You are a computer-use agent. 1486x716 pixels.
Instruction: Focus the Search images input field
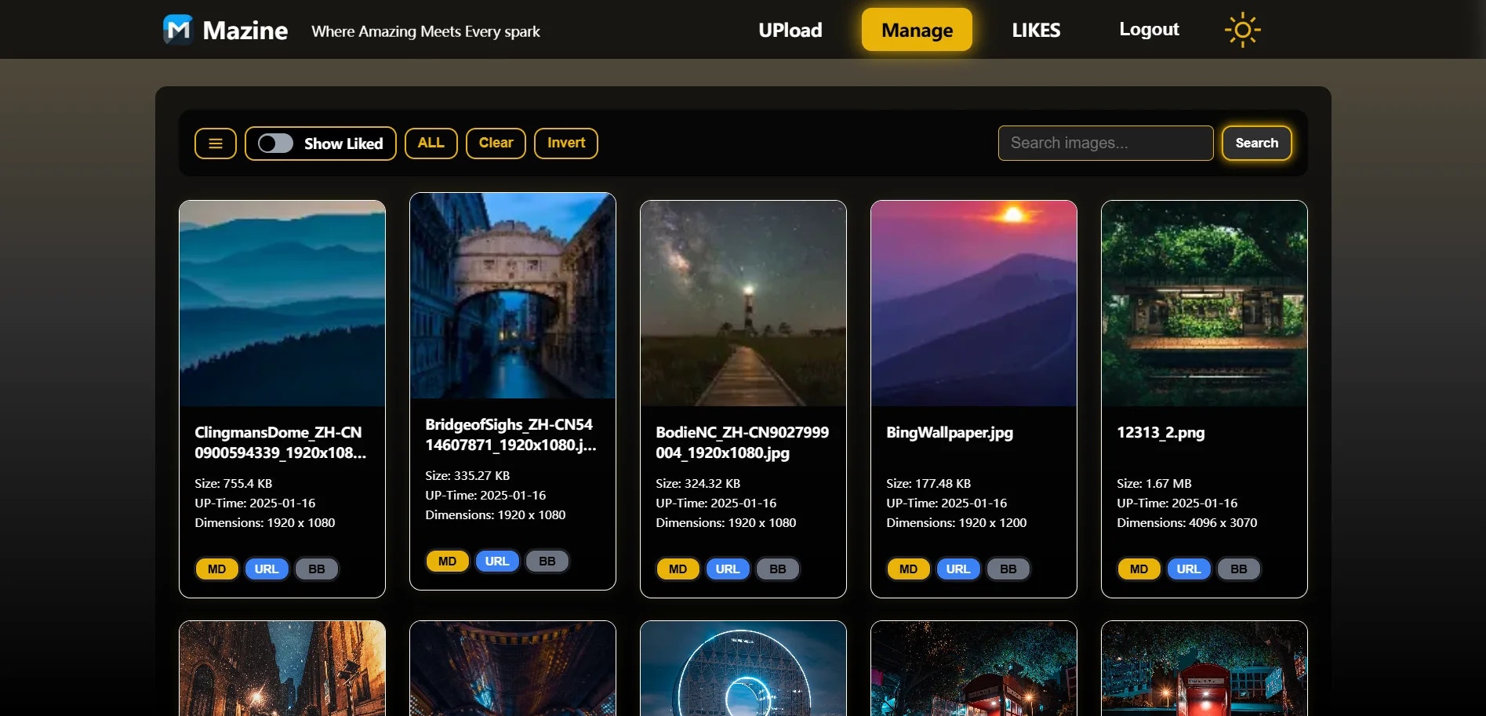pos(1106,143)
